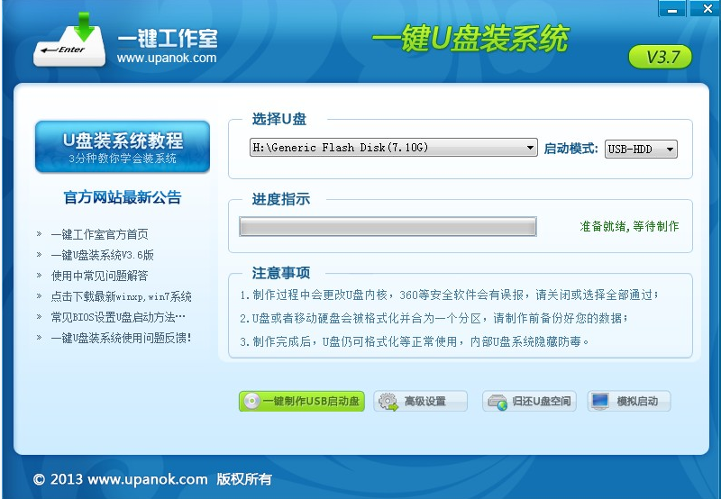Open the U盘装系统教程 tutorial banner
The height and width of the screenshot is (499, 721).
pos(123,147)
